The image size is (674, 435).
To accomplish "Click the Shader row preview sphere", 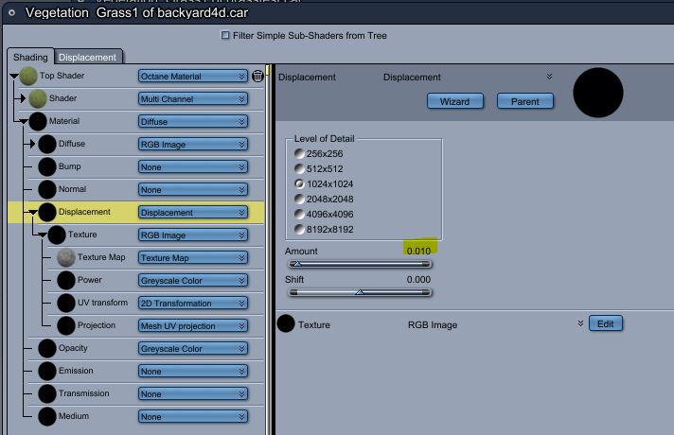I will tap(38, 98).
